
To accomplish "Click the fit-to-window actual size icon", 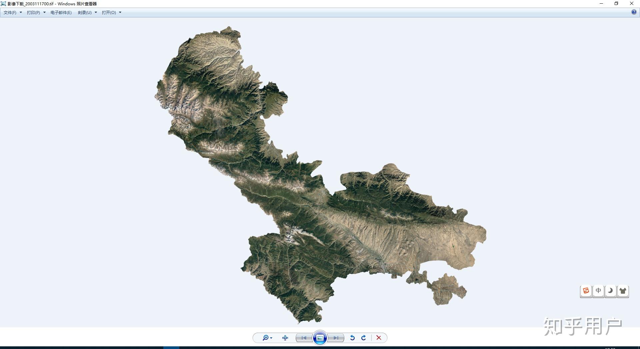I will 285,338.
